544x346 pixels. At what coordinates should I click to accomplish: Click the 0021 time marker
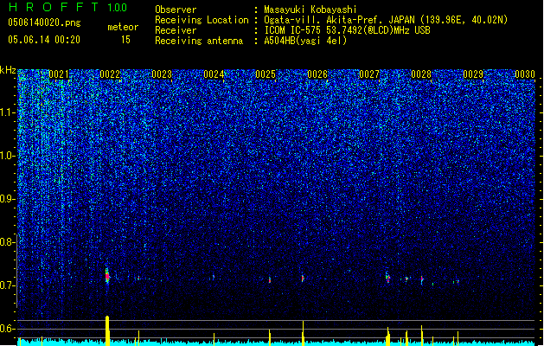(59, 74)
